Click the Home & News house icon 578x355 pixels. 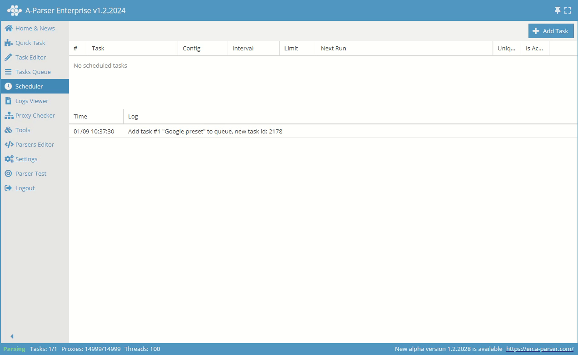(x=8, y=28)
